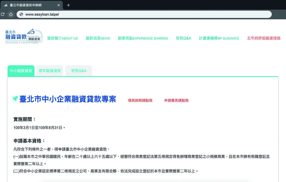Screen dimensions: 286x182
Task: View site info globe icon in address bar
Action: point(21,14)
